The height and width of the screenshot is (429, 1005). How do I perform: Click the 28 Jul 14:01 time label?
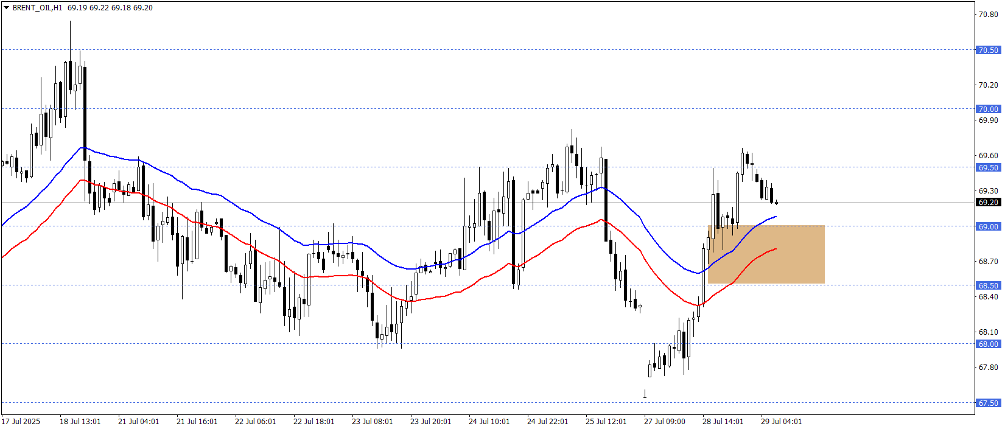[x=723, y=421]
